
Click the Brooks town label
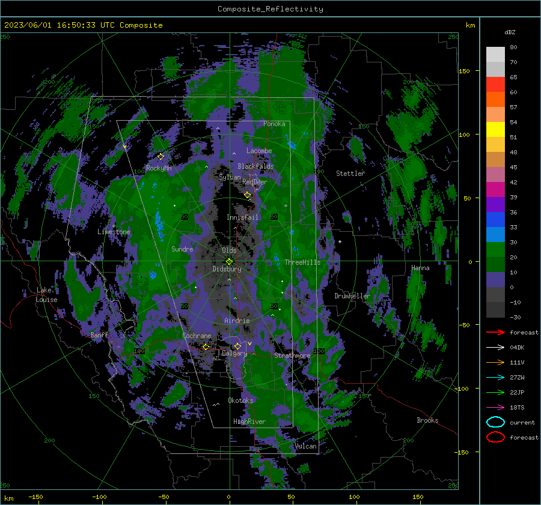[x=427, y=420]
